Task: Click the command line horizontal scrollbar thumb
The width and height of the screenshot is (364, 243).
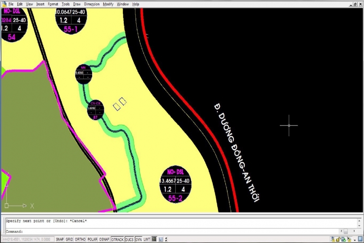Action: point(345,231)
